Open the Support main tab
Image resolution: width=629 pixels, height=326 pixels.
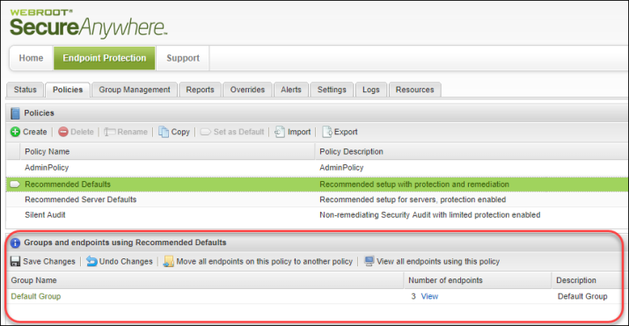pos(183,58)
